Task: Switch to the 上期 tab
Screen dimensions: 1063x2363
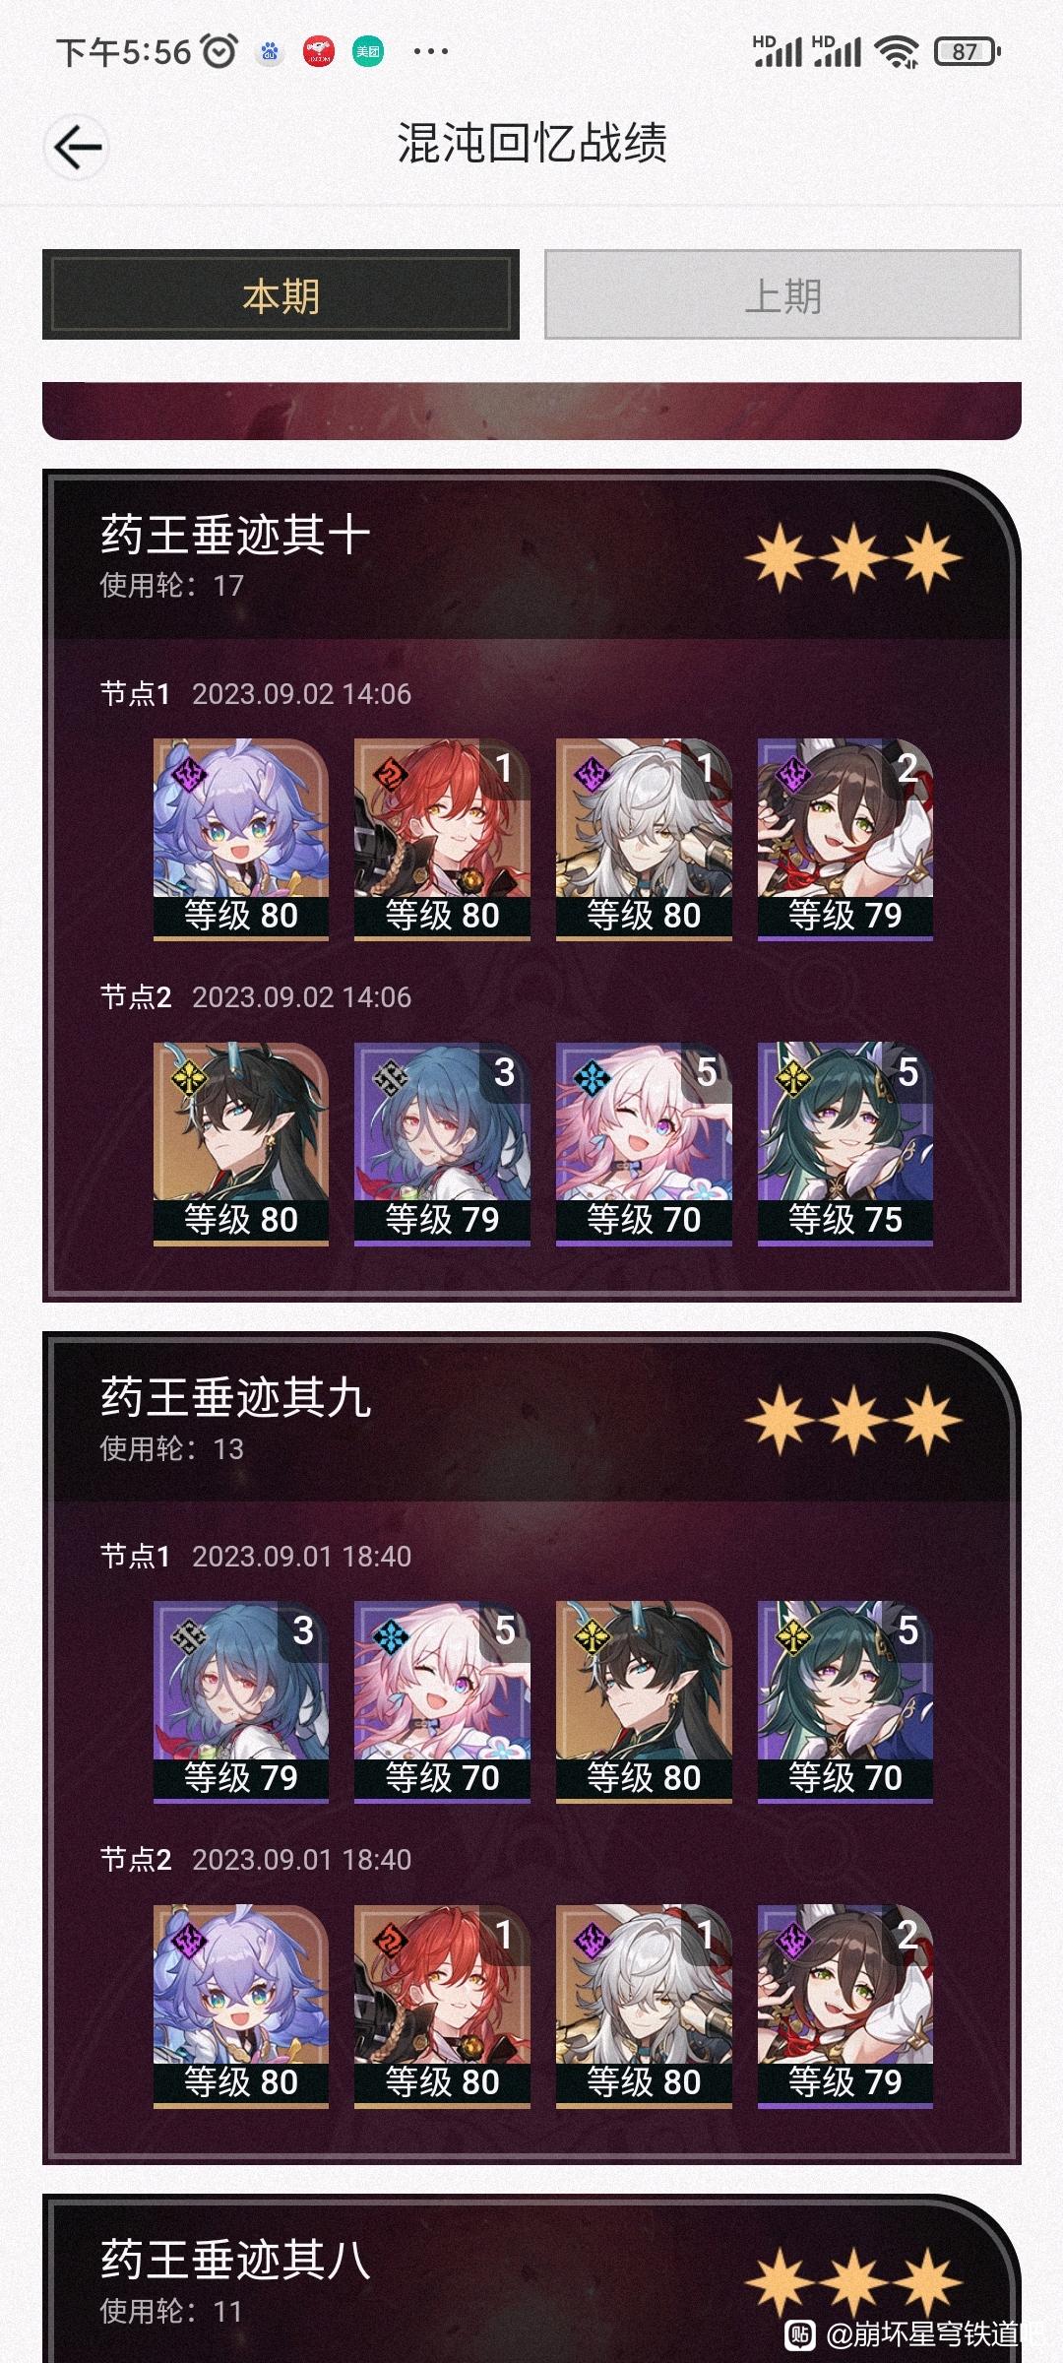Action: pos(782,295)
